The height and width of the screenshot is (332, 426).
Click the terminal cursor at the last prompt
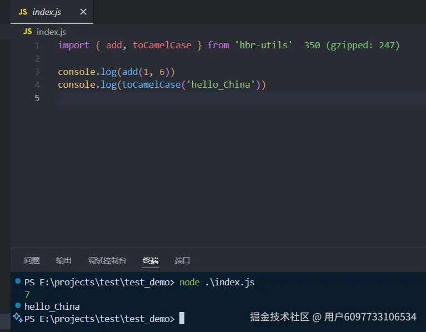(182, 318)
